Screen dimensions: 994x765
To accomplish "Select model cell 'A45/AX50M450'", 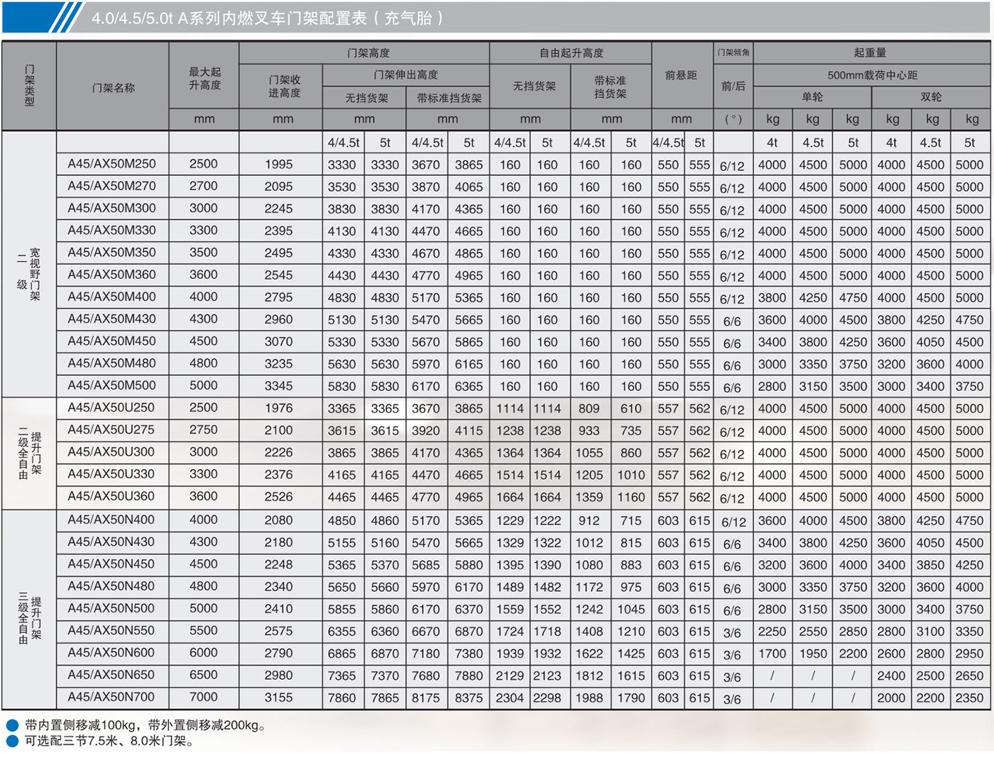I will [x=112, y=341].
